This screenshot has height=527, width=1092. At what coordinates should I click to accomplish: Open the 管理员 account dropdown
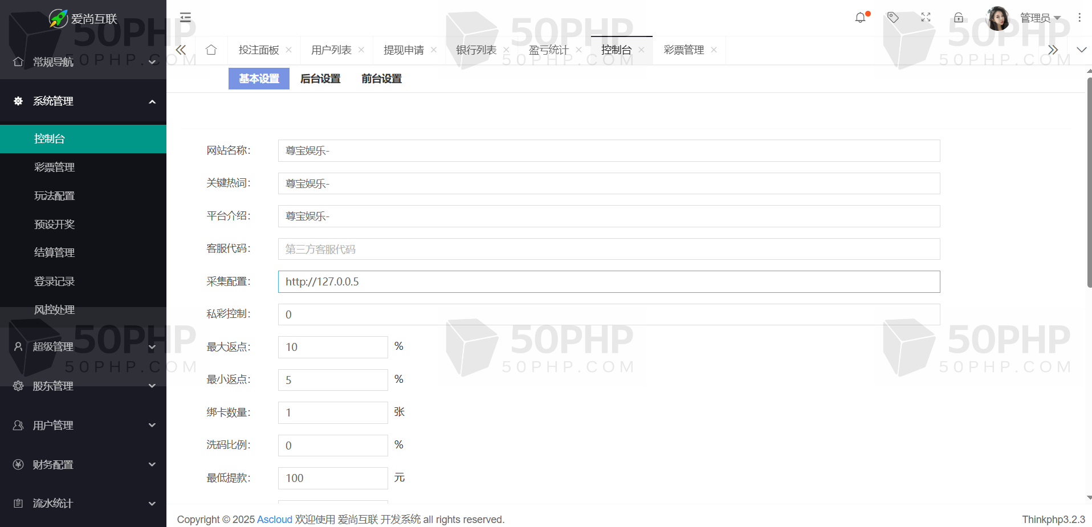tap(1040, 18)
